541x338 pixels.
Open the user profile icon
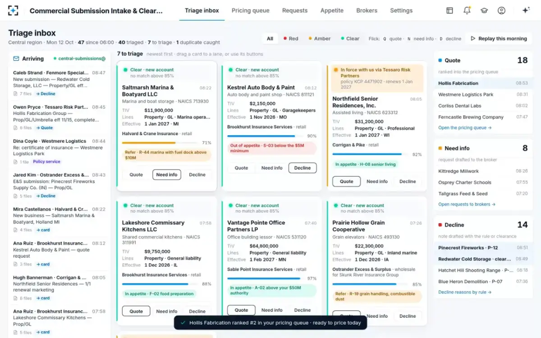click(x=501, y=10)
